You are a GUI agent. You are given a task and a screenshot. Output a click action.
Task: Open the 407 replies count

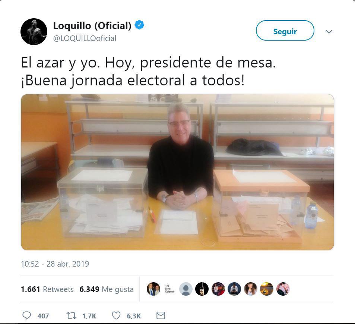(43, 316)
